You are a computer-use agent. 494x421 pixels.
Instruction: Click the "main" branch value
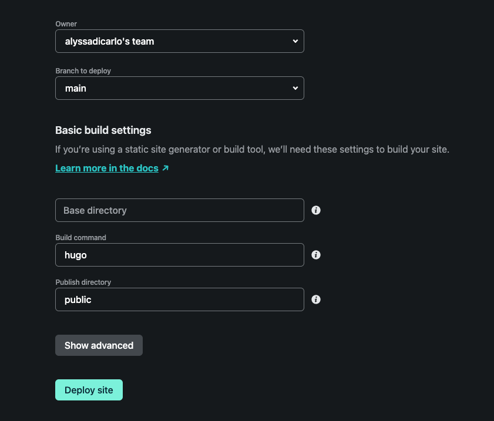tap(76, 88)
